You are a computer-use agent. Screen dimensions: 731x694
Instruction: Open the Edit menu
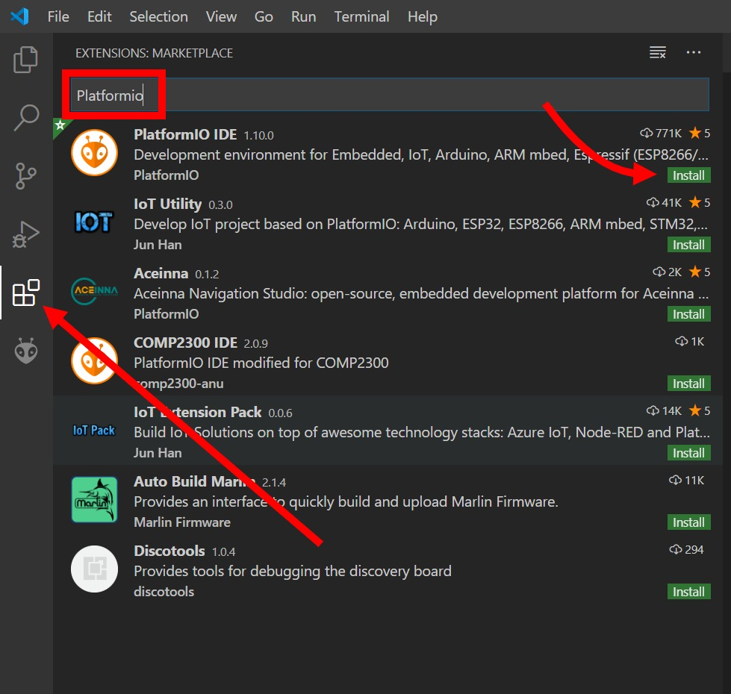tap(99, 16)
